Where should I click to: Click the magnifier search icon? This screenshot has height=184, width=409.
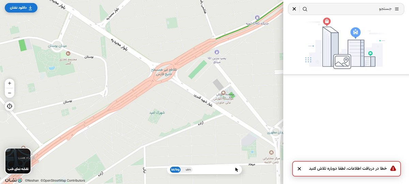click(x=305, y=9)
